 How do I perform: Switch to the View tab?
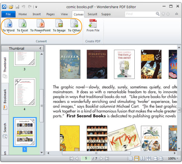(64, 14)
